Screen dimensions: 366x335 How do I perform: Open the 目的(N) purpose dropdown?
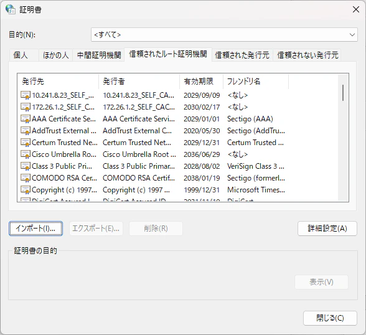pos(224,35)
